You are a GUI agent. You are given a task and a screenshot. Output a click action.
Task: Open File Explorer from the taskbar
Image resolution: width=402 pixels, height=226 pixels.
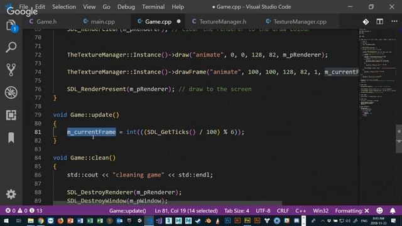point(31,220)
